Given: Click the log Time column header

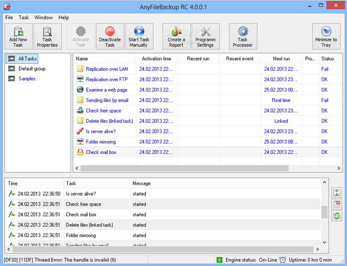Looking at the screenshot, I should [34, 183].
